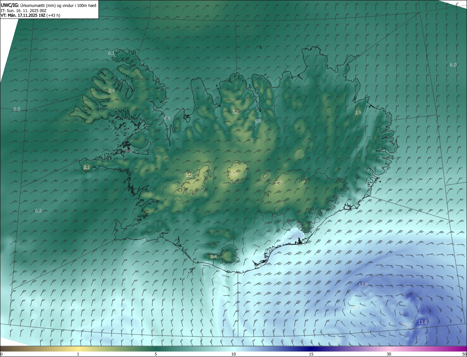
Task: Click the 6.6 value in Breiðafjörður
Action: point(129,150)
